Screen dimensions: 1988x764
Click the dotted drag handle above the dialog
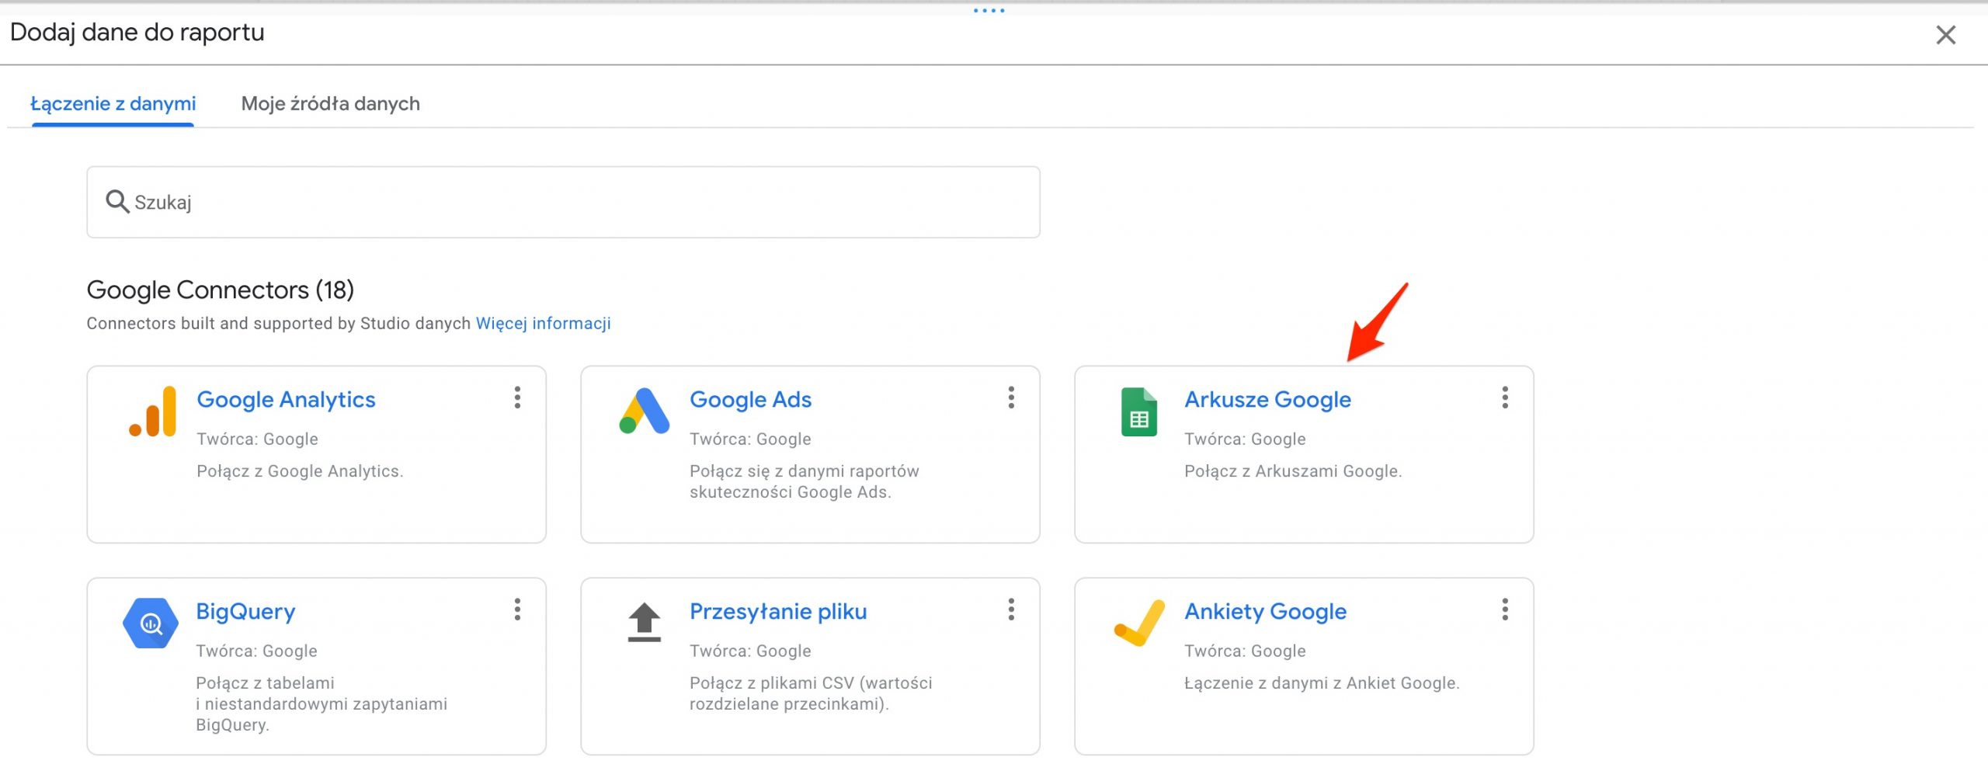point(989,10)
